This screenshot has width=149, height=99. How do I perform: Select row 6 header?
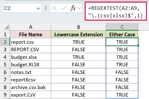(x=5, y=72)
